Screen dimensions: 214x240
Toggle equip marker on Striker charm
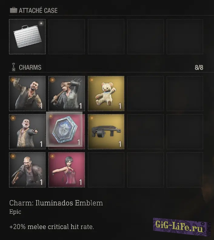click(92, 118)
